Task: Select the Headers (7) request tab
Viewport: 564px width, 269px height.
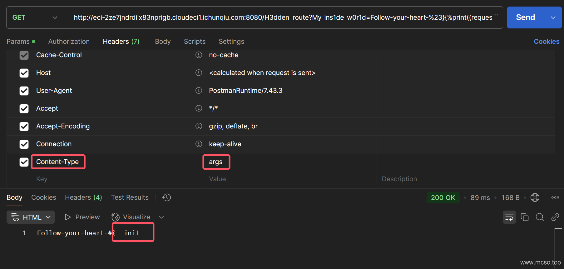Action: point(121,42)
